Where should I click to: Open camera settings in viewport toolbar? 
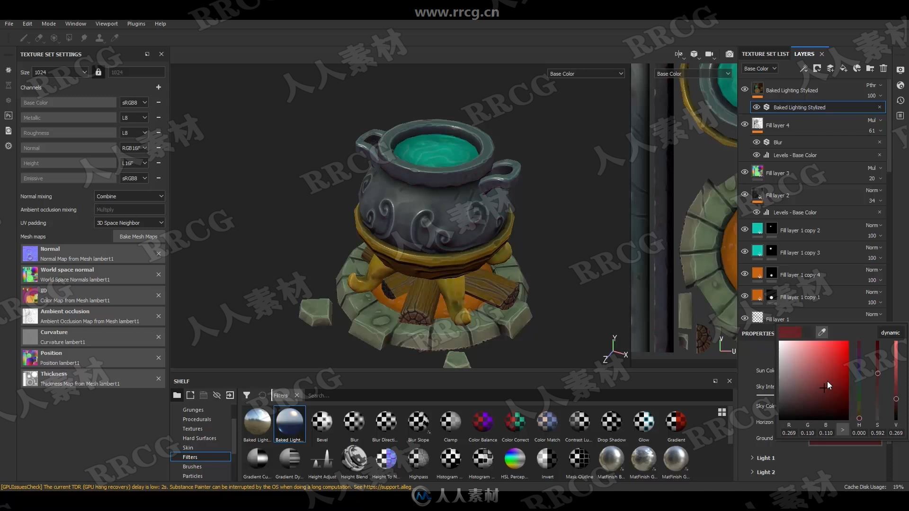(x=709, y=54)
